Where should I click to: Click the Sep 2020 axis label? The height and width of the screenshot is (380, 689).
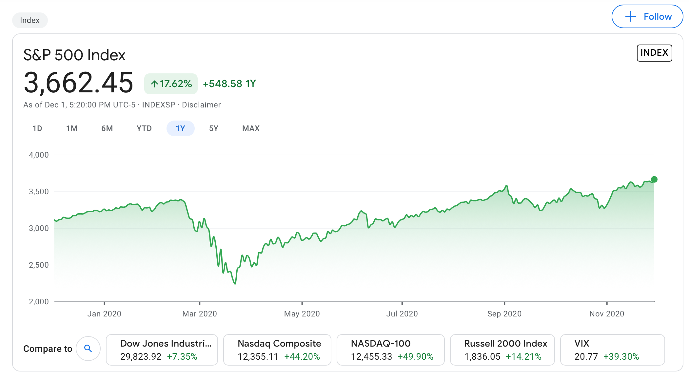click(504, 314)
